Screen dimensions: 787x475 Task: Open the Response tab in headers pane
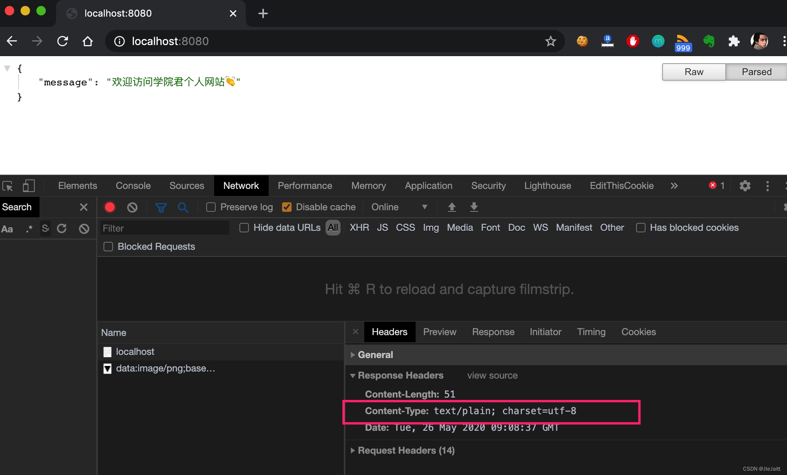493,332
